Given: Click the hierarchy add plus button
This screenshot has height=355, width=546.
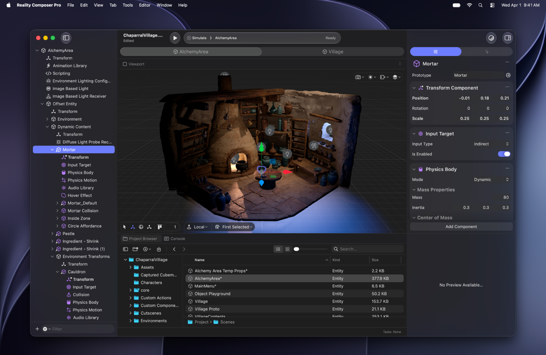Looking at the screenshot, I should click(37, 329).
